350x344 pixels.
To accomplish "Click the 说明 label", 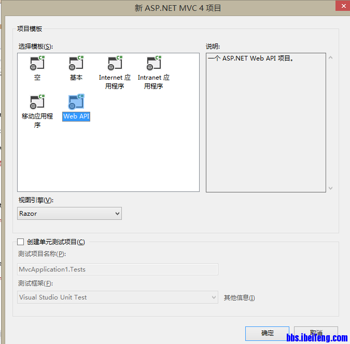I will (x=213, y=47).
